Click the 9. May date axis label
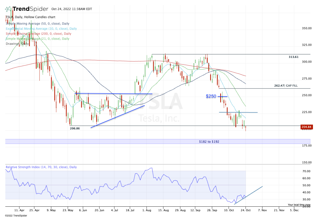The image size is (318, 218). pos(51,211)
